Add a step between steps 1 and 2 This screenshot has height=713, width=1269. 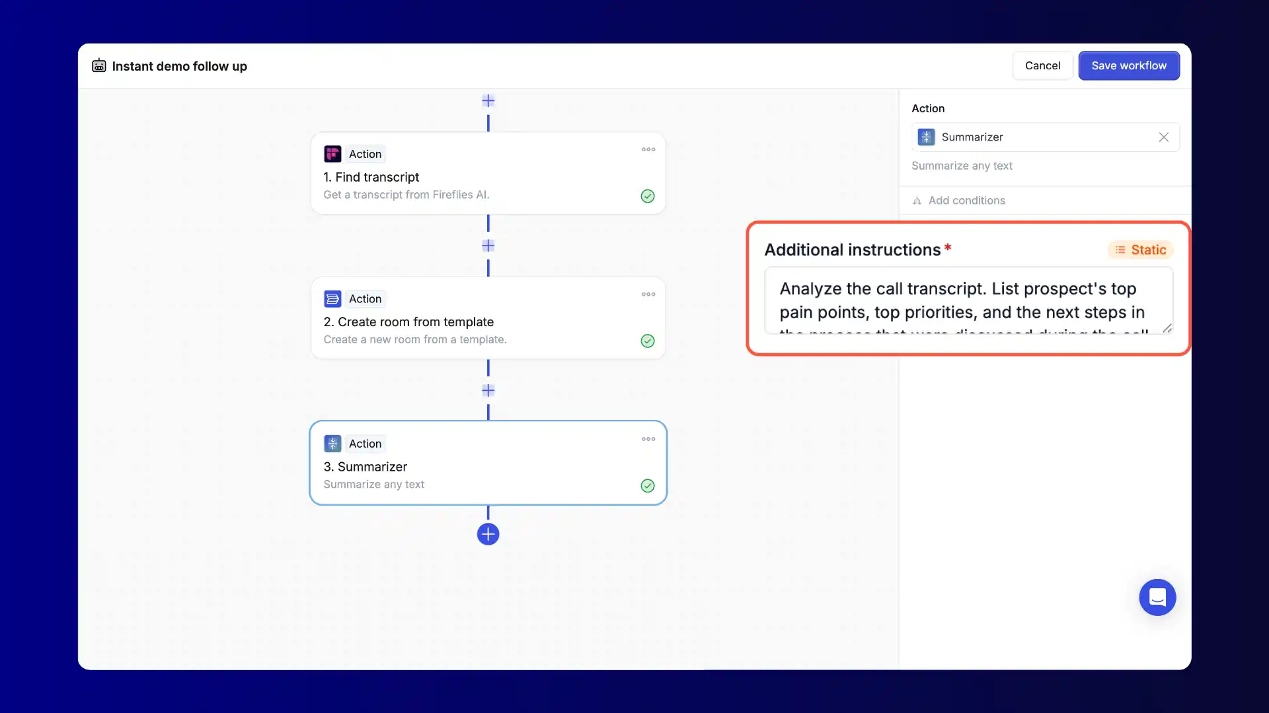(x=488, y=246)
